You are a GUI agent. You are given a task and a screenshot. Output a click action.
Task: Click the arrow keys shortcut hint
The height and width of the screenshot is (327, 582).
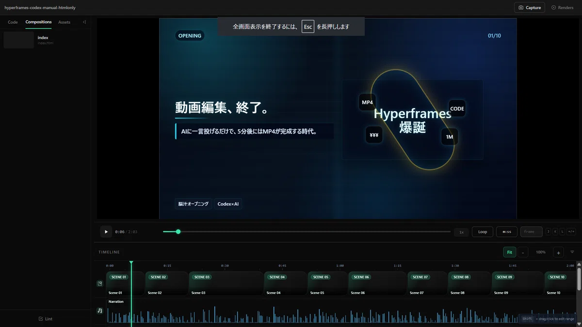[571, 232]
